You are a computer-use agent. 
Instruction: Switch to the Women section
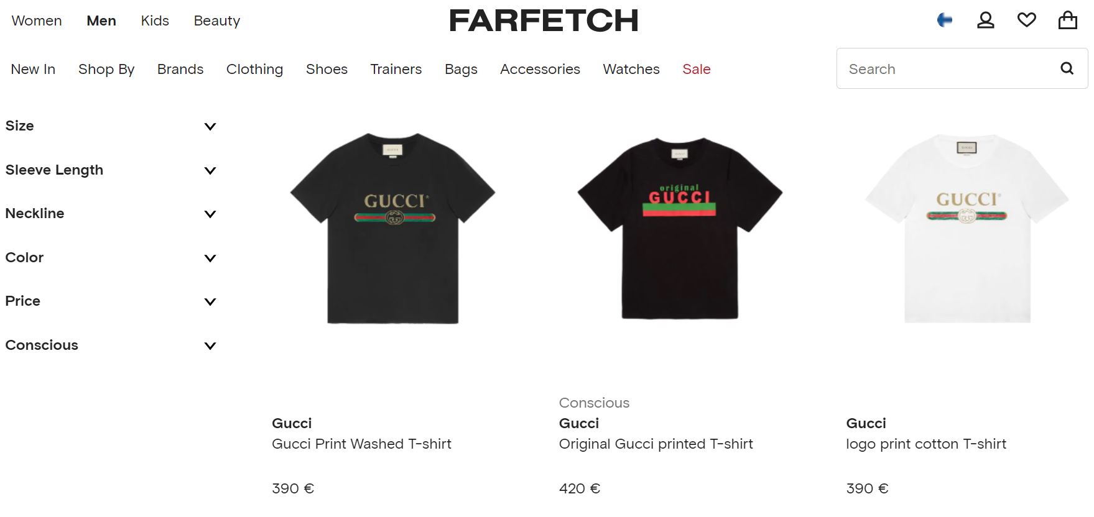pyautogui.click(x=37, y=21)
